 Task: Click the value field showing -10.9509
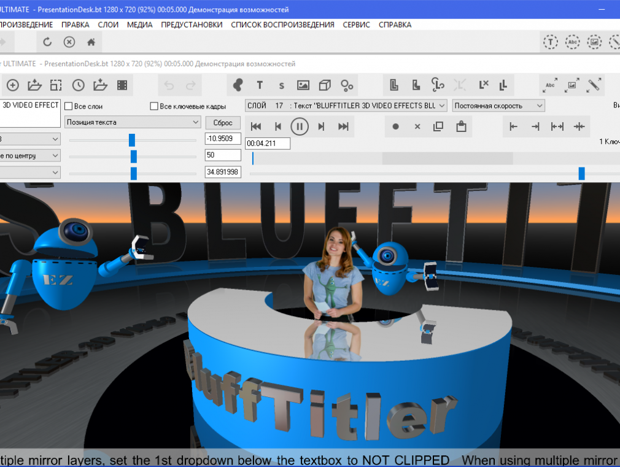tap(223, 139)
